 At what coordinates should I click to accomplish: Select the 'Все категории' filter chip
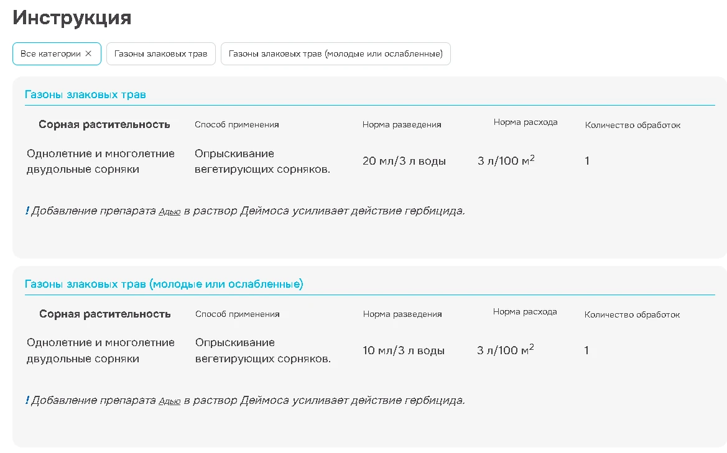coord(50,53)
